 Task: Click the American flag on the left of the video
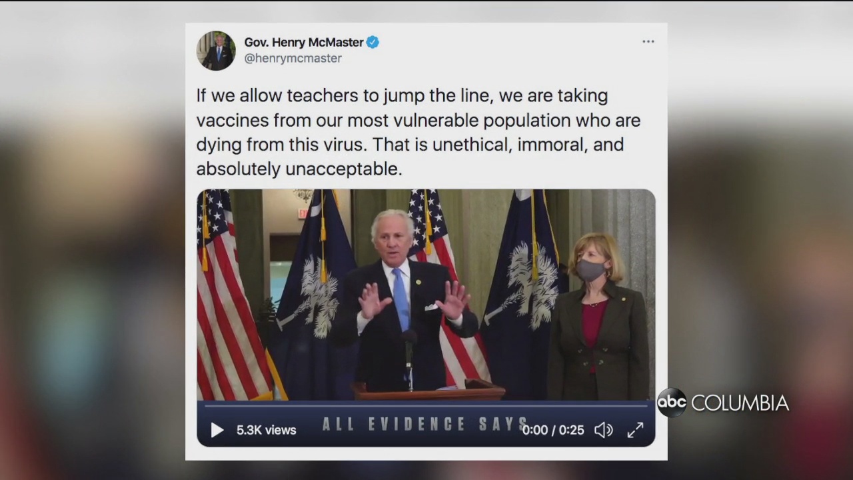pos(233,295)
